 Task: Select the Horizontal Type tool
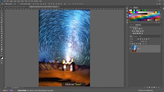click(x=2, y=42)
